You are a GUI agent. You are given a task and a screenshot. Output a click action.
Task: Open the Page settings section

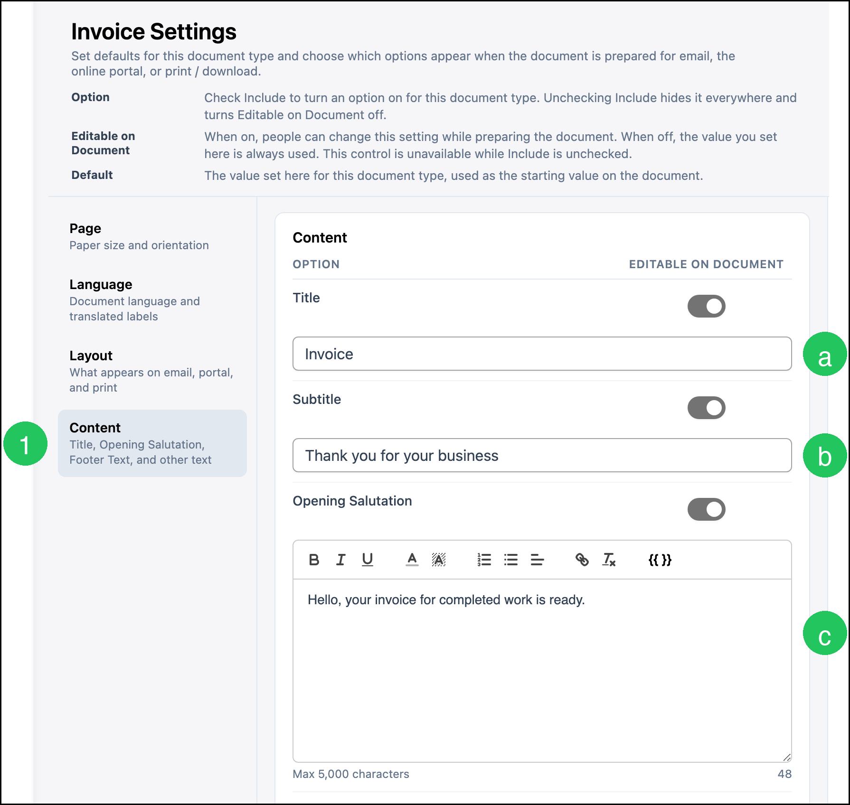pos(152,236)
